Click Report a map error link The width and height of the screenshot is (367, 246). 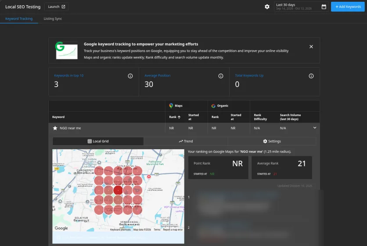tap(173, 230)
